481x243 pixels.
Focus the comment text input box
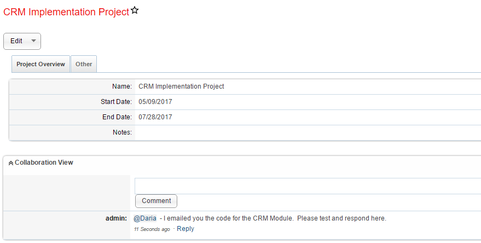coord(308,186)
